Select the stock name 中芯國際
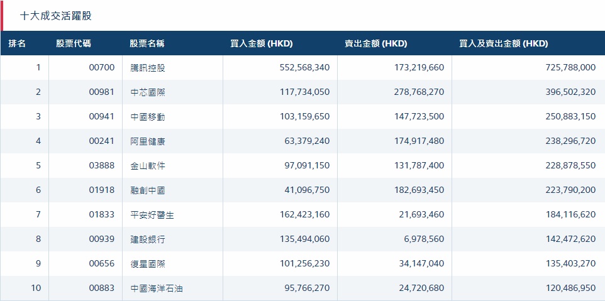This screenshot has width=605, height=301. (x=148, y=92)
